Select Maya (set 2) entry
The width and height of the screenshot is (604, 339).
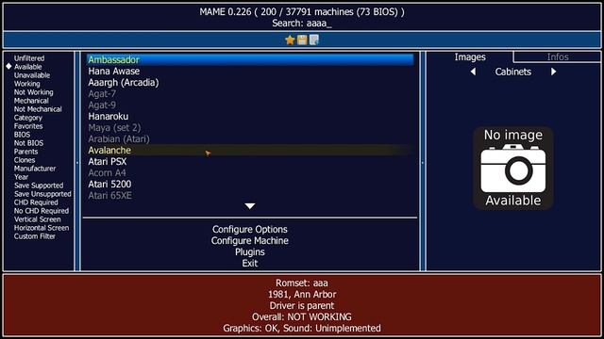[250, 128]
